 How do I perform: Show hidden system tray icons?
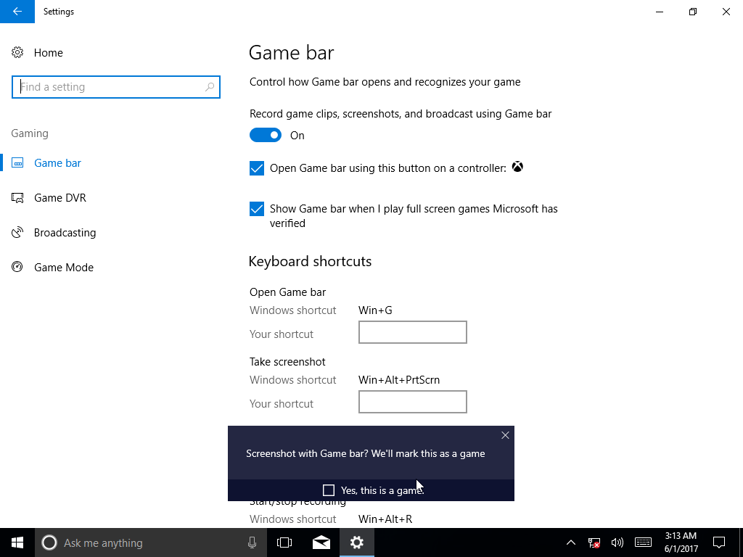571,542
